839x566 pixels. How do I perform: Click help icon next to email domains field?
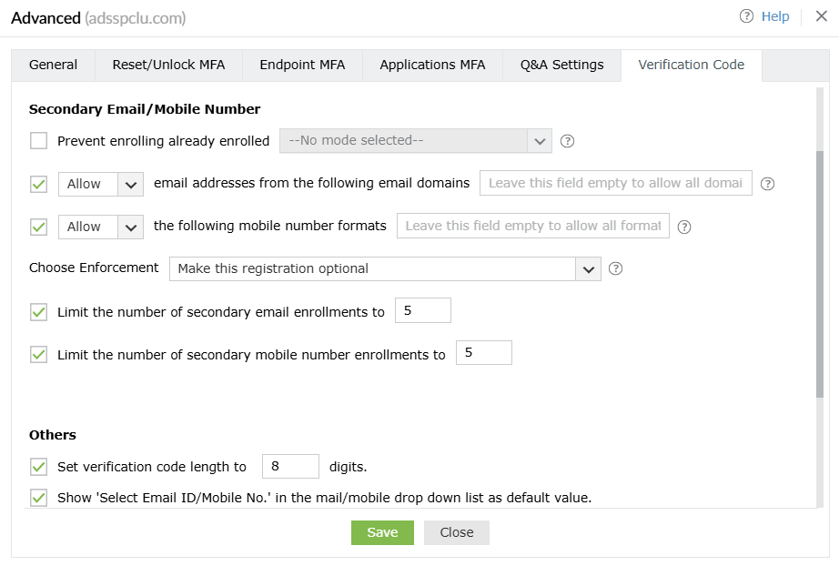pos(767,184)
